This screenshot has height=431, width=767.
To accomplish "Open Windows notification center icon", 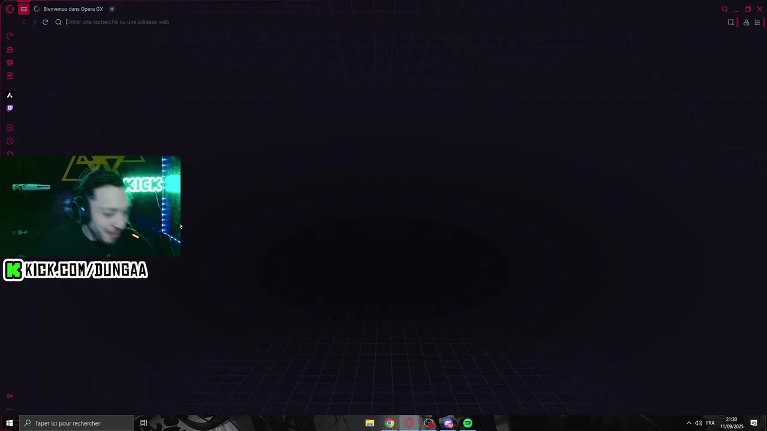I will point(754,423).
